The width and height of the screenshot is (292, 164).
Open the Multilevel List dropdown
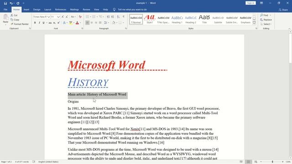(x=104, y=17)
